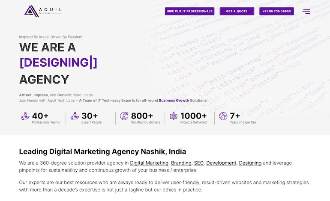This screenshot has width=330, height=201.
Task: Click the Get A Quote button
Action: (x=237, y=12)
